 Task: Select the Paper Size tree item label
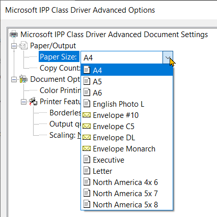pos(59,56)
